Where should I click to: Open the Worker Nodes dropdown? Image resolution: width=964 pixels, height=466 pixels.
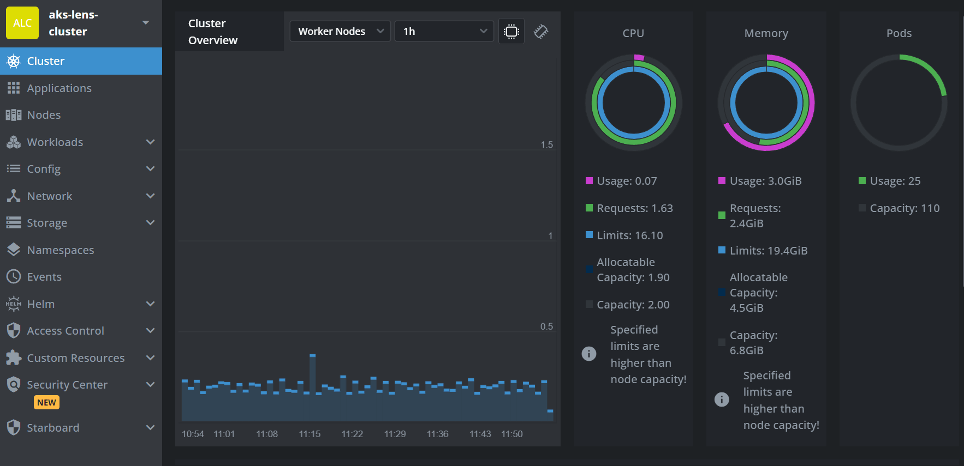(340, 32)
